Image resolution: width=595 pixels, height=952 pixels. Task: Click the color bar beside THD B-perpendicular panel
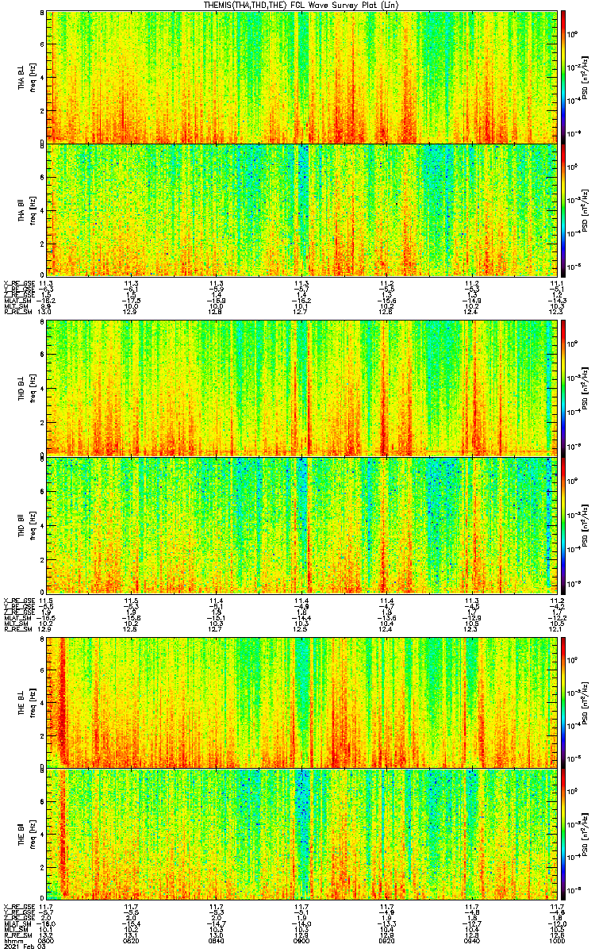click(563, 388)
